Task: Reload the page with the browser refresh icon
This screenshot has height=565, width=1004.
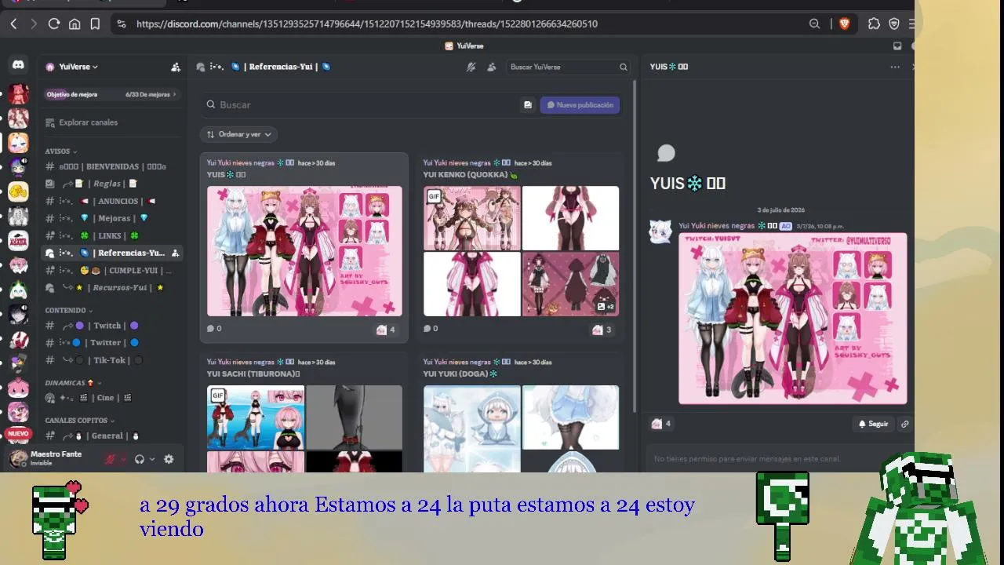Action: tap(54, 24)
